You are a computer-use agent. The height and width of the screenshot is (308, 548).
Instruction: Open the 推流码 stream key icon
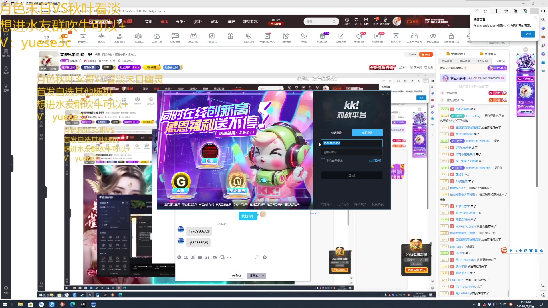tap(101, 38)
